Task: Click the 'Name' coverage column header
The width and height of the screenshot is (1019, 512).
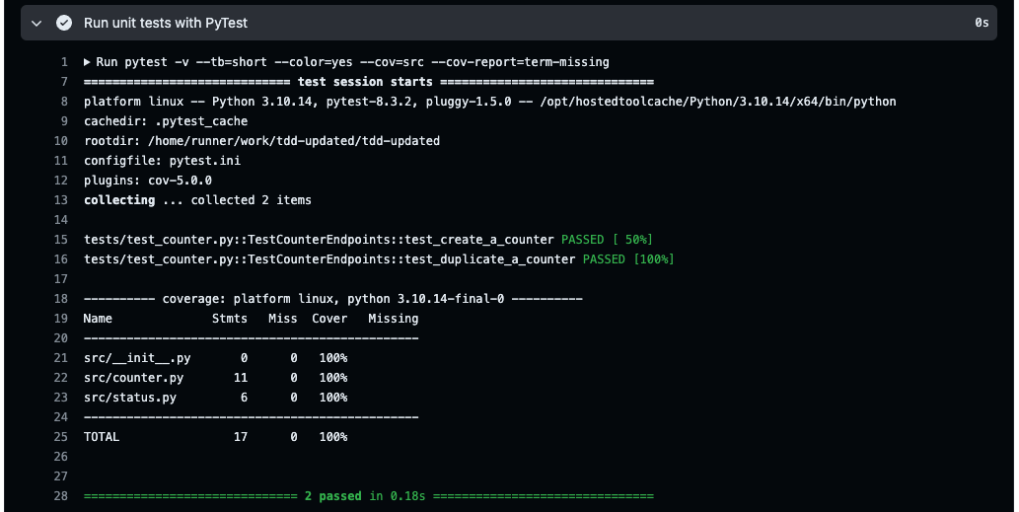Action: (x=98, y=319)
